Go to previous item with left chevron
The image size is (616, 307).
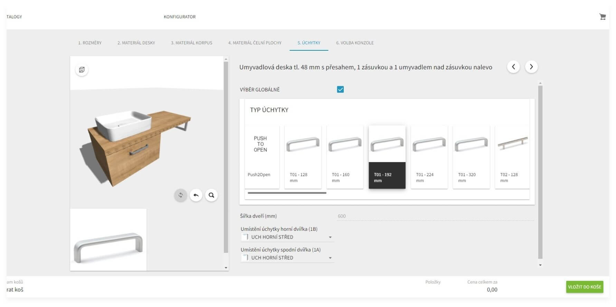coord(513,67)
